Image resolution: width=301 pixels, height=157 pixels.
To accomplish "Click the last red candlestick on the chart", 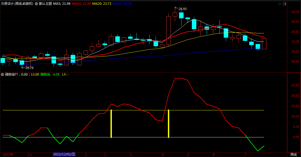I will tap(264, 44).
